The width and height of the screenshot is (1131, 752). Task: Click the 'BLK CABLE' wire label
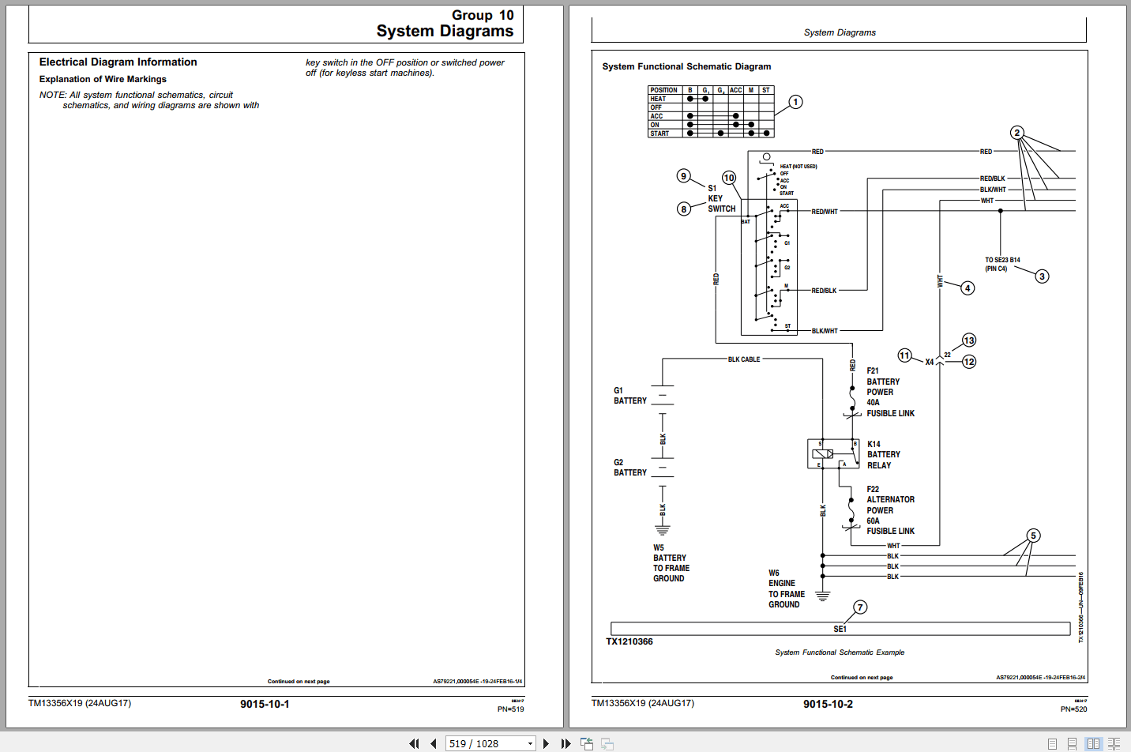pyautogui.click(x=744, y=359)
